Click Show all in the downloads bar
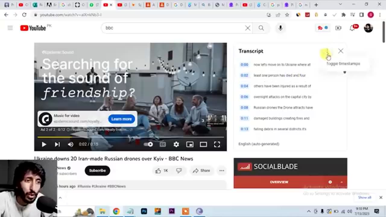Image resolution: width=386 pixels, height=217 pixels. [x=365, y=197]
